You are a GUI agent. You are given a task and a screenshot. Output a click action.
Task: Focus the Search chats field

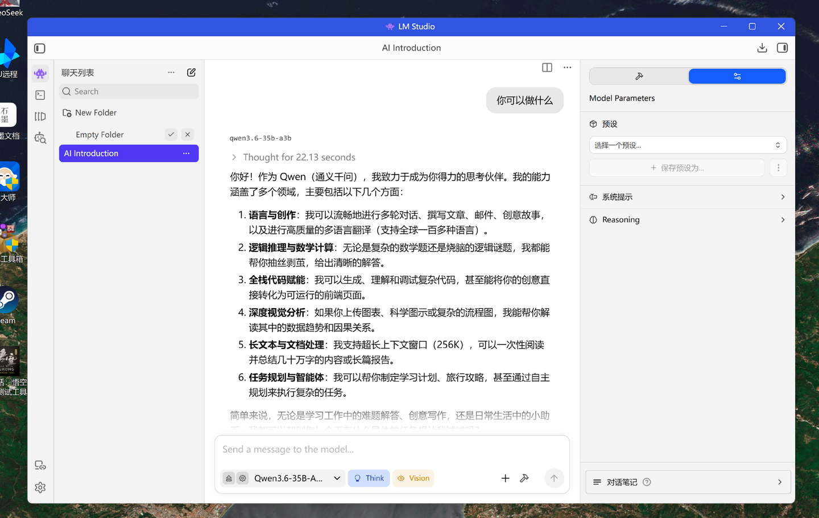129,92
